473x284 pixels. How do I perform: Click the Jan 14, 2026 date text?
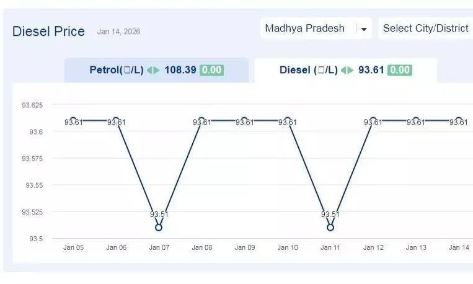pos(118,31)
